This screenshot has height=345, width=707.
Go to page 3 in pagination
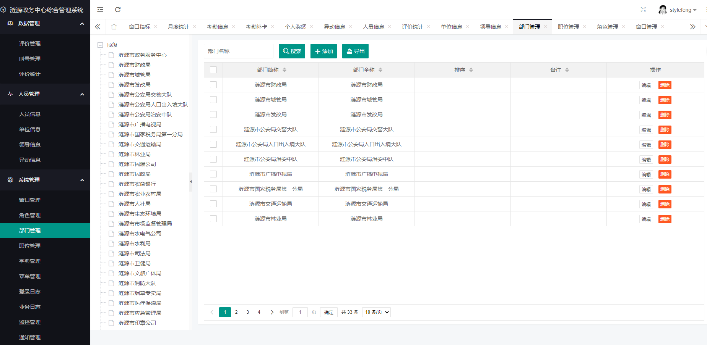pos(247,312)
